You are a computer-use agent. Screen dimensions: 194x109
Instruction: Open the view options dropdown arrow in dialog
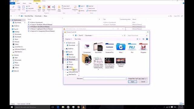tap(140, 39)
